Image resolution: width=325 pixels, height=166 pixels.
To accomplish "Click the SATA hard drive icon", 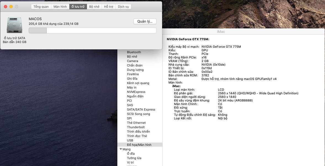I will coord(14,25).
